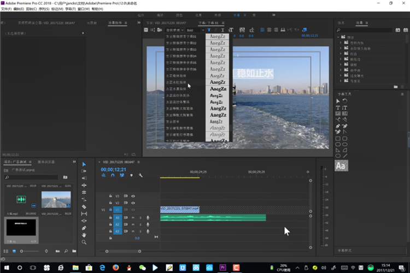Select the Rounded Rectangle shape tool
This screenshot has width=410, height=273.
(345, 139)
